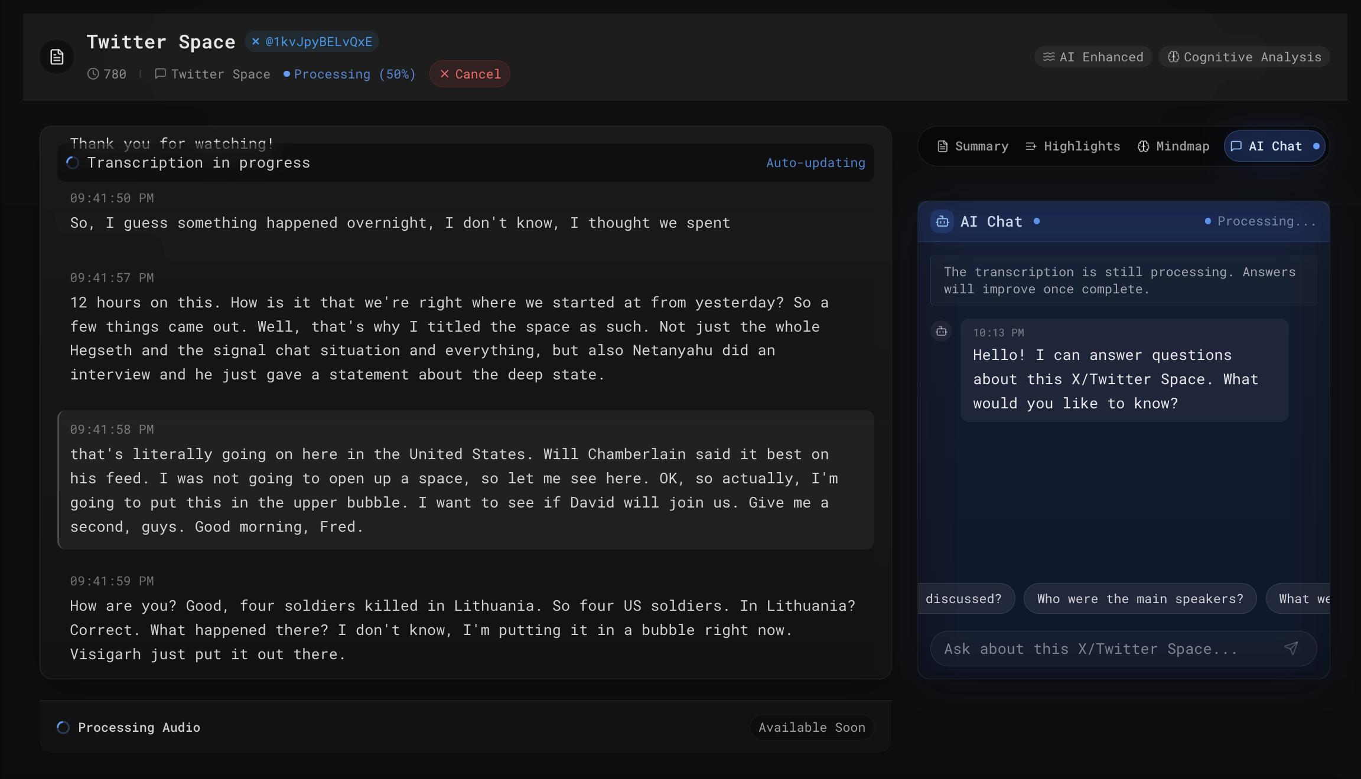Click the spinner icon beside Processing Audio
This screenshot has height=779, width=1361.
(x=63, y=728)
